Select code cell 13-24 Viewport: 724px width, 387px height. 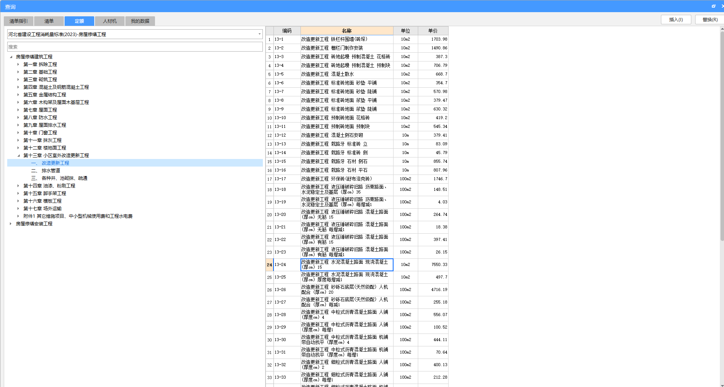pos(287,265)
